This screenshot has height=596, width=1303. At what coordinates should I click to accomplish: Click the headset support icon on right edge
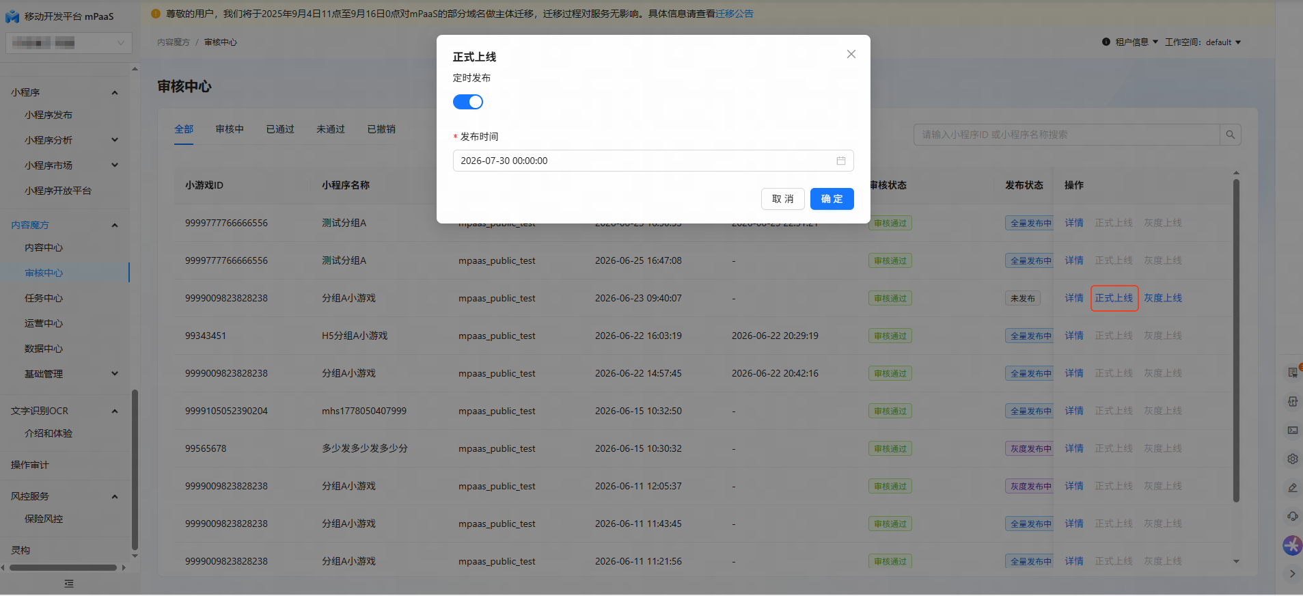tap(1292, 516)
